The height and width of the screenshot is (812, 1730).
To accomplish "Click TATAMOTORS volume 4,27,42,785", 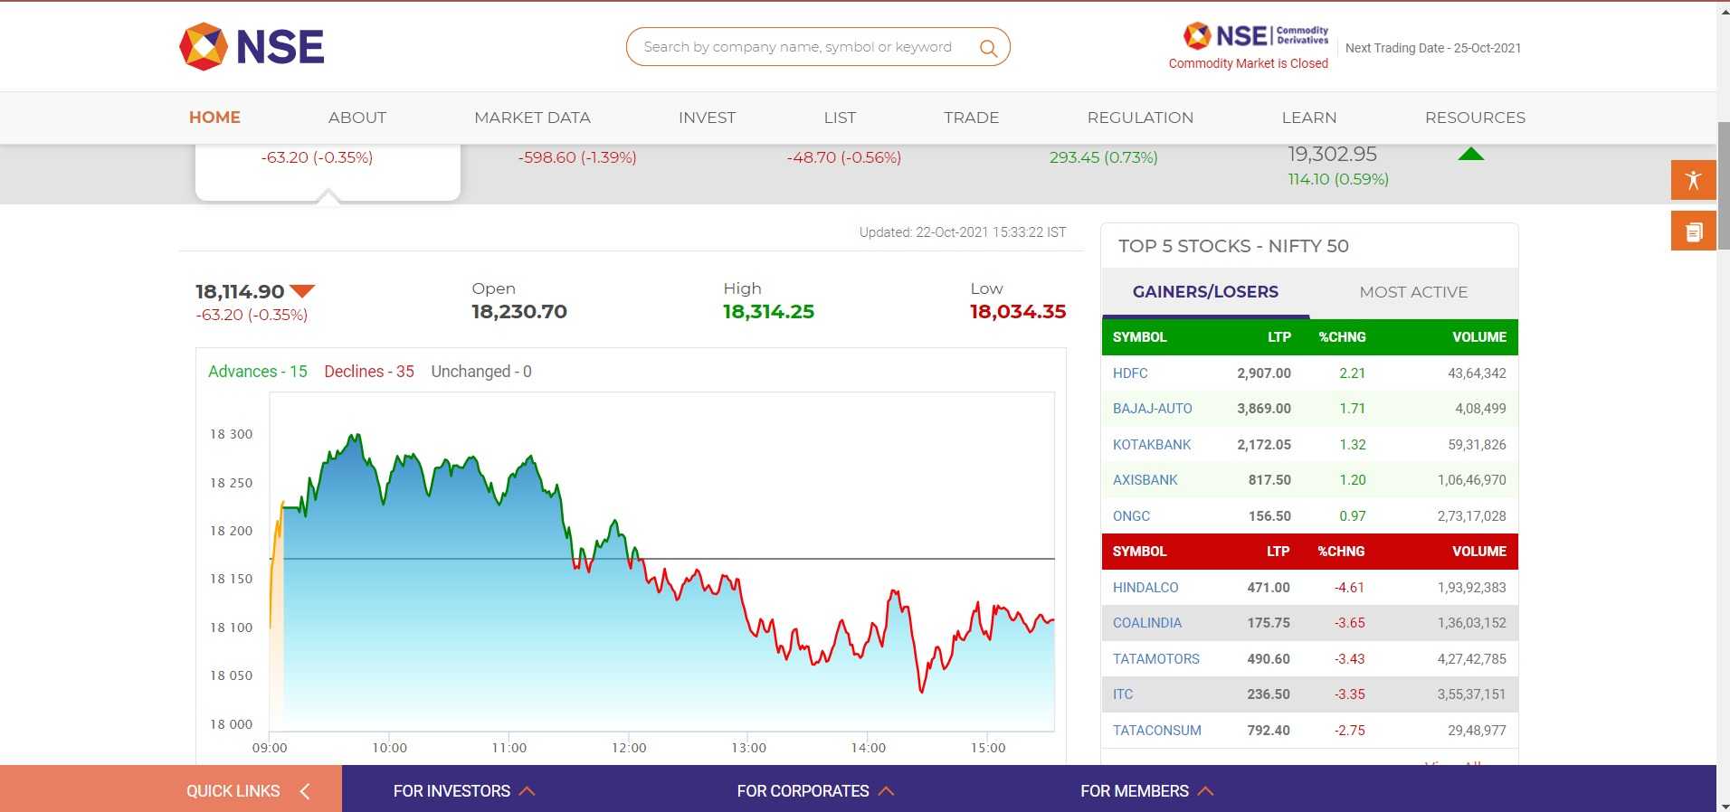I will 1471,659.
